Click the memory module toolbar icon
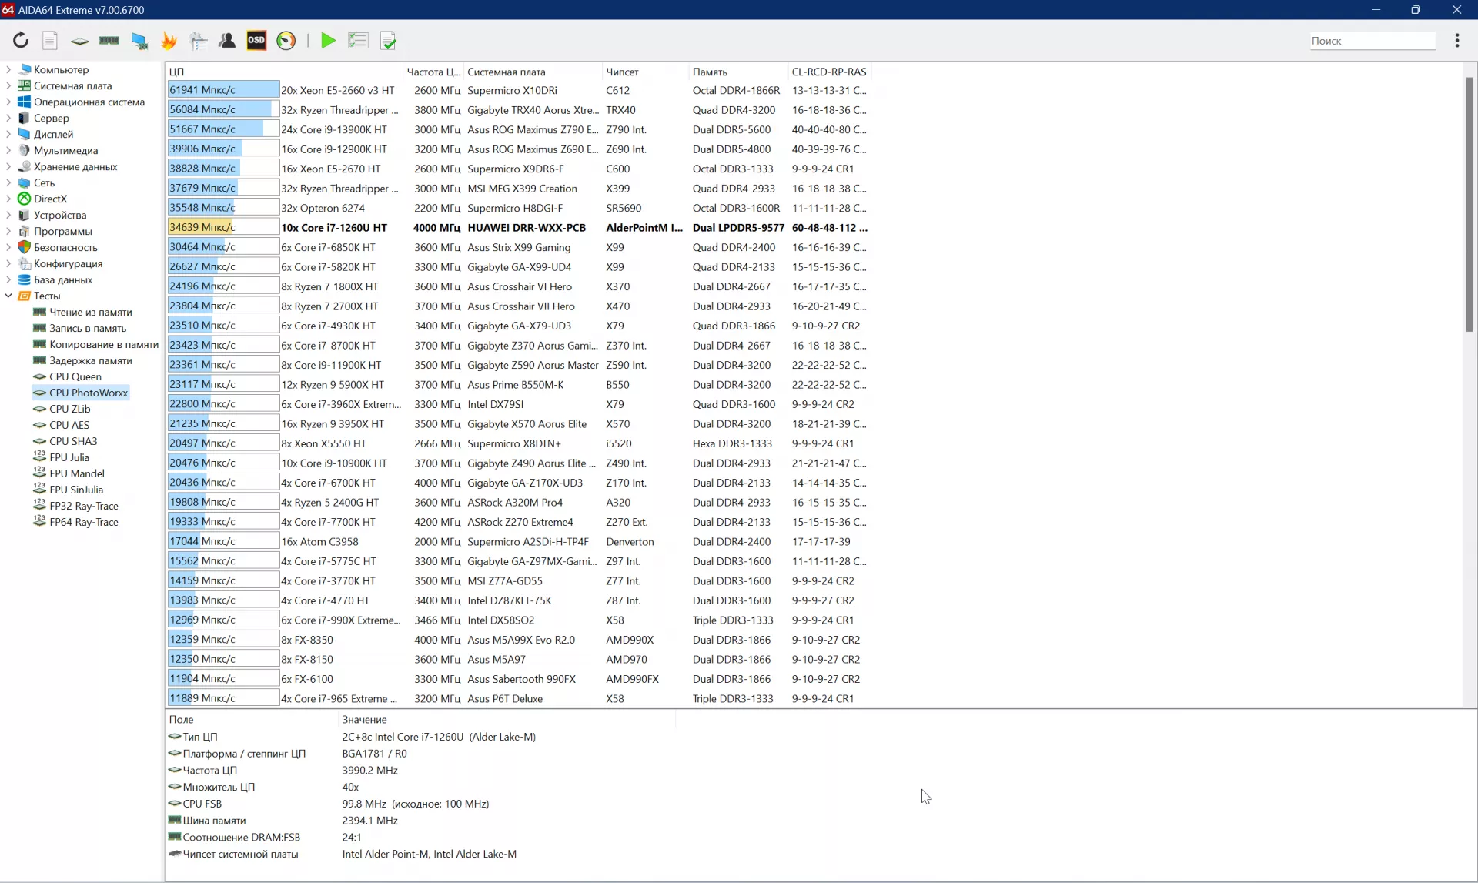1478x883 pixels. click(x=109, y=41)
